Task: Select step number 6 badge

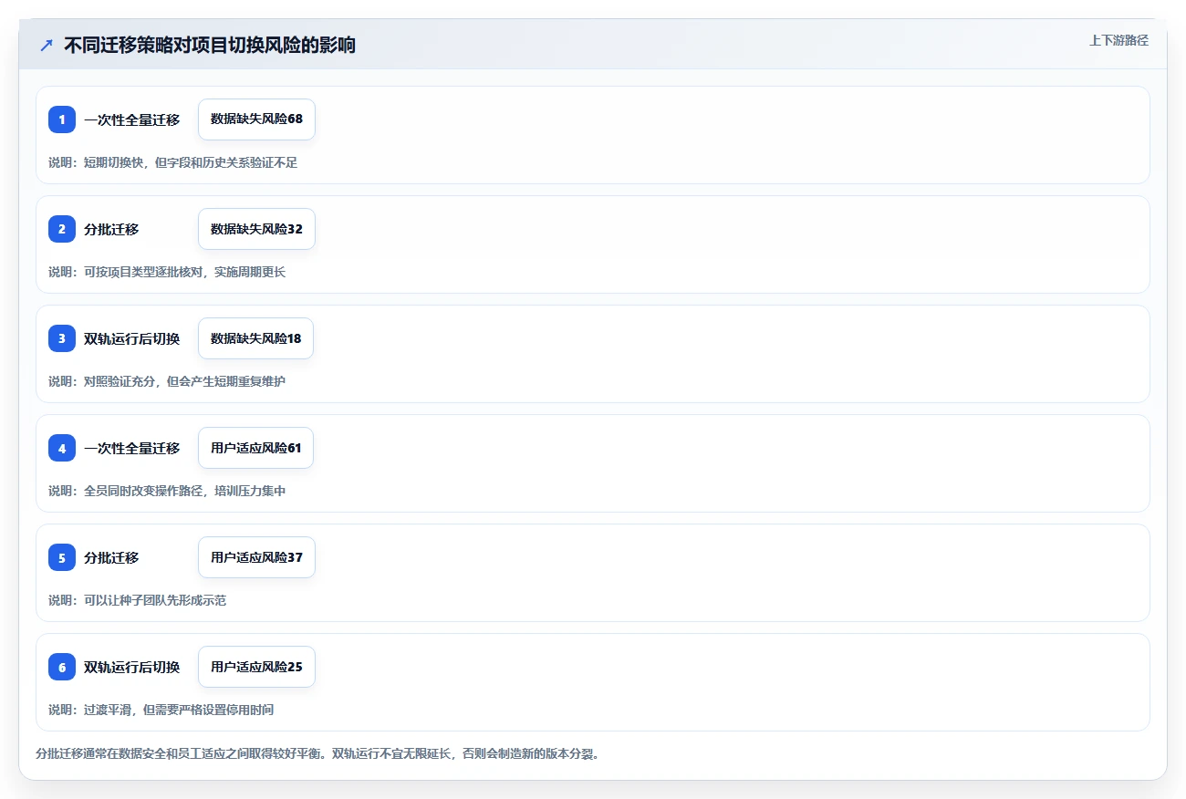Action: pos(62,667)
